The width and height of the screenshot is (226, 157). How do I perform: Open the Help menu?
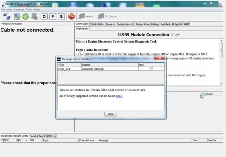tap(37, 10)
